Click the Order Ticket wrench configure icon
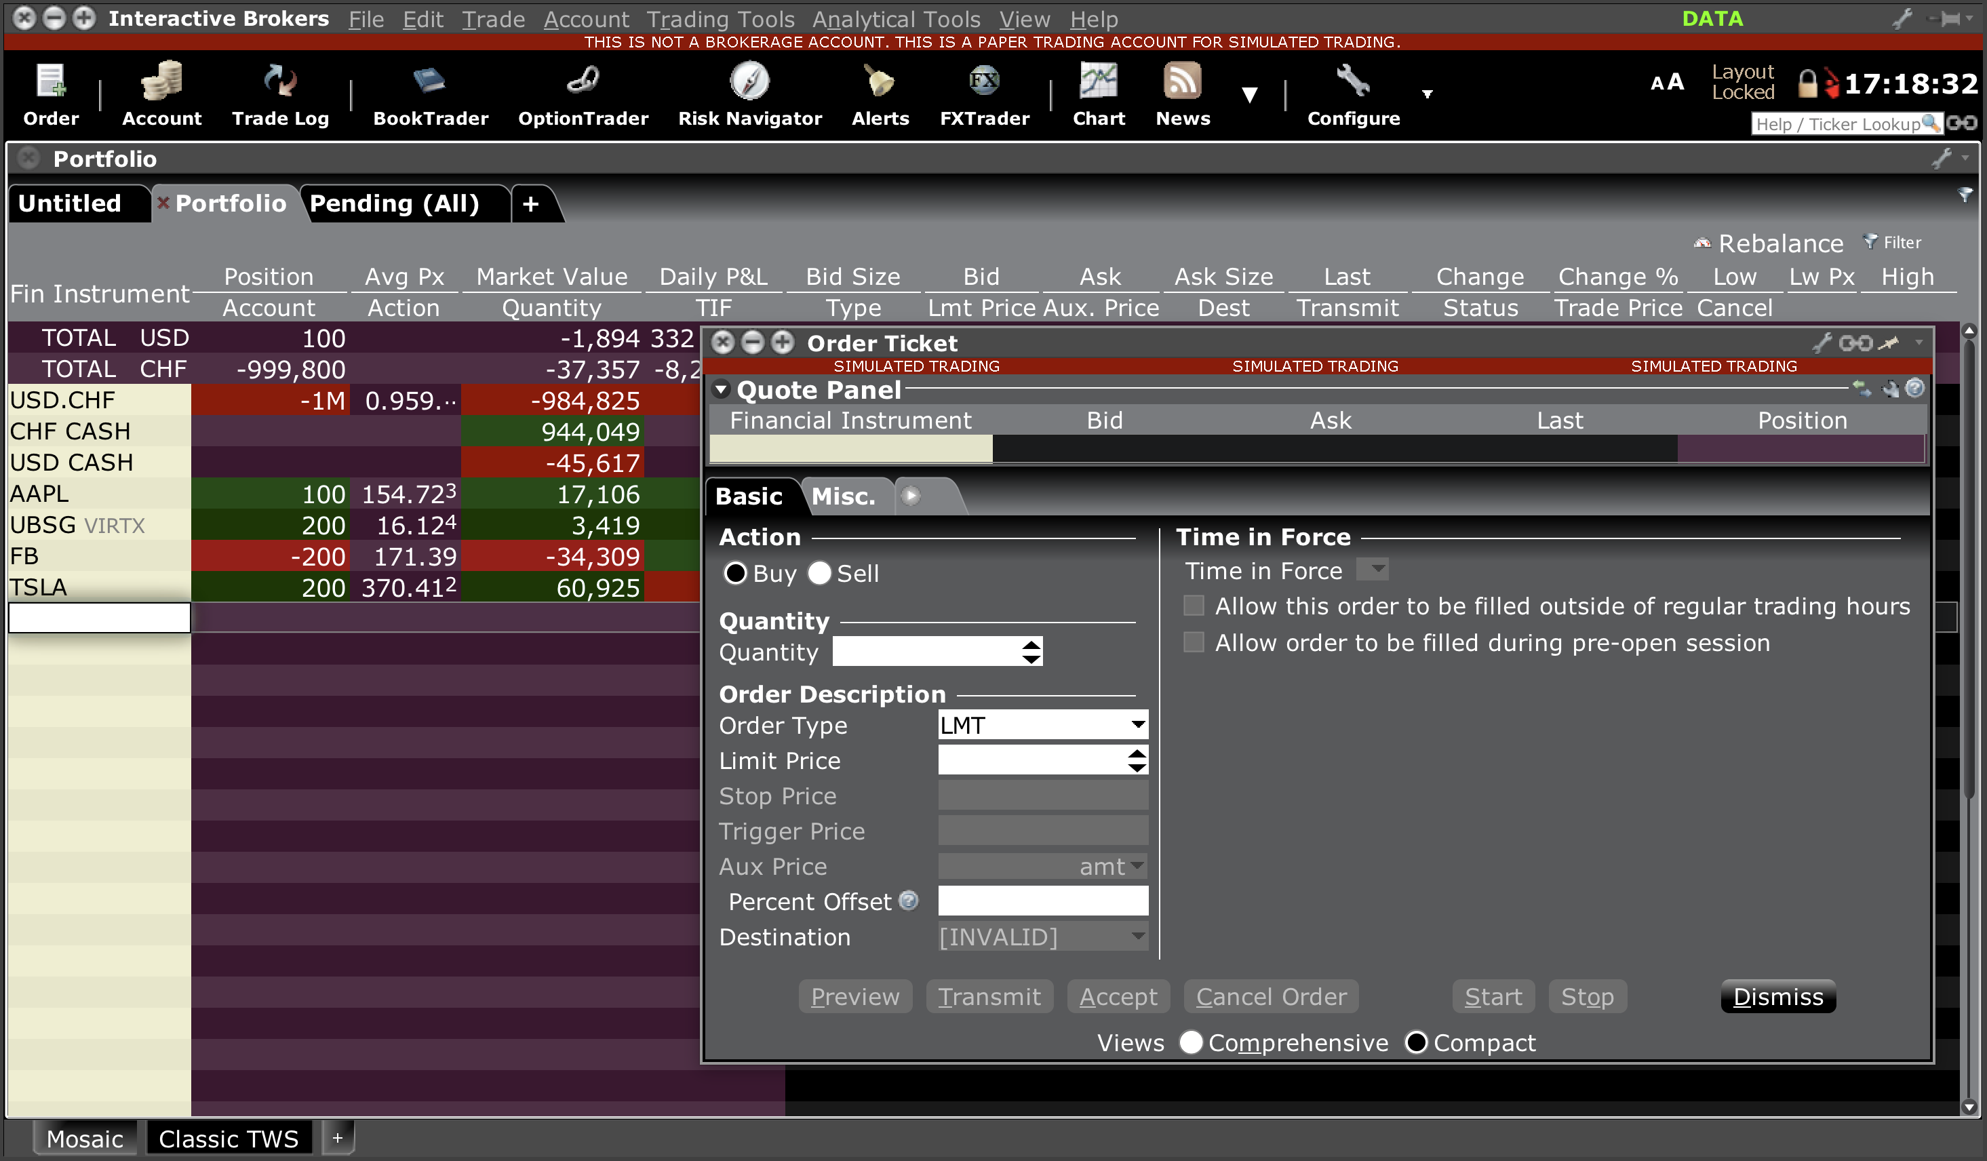 tap(1821, 343)
